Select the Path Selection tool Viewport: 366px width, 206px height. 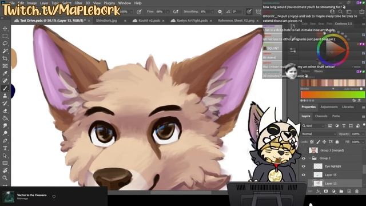pyautogui.click(x=5, y=156)
